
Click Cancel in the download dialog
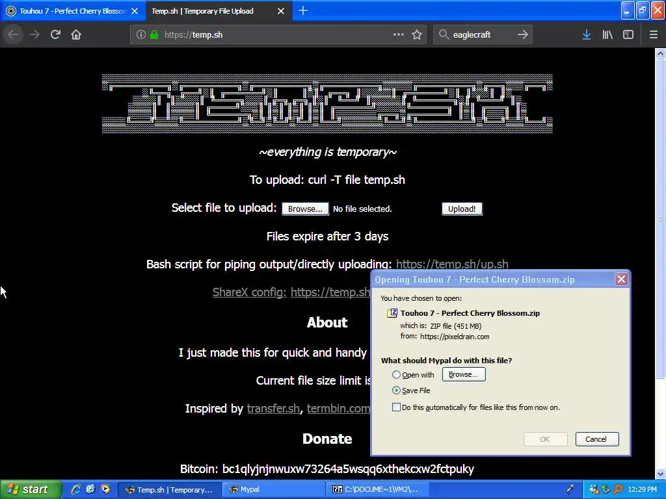click(x=597, y=439)
